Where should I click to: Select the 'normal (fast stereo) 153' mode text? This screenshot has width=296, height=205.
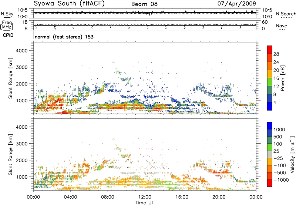point(64,37)
